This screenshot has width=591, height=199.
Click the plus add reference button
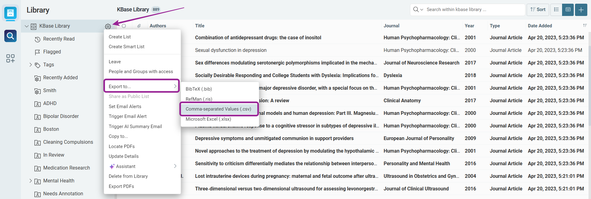(581, 10)
